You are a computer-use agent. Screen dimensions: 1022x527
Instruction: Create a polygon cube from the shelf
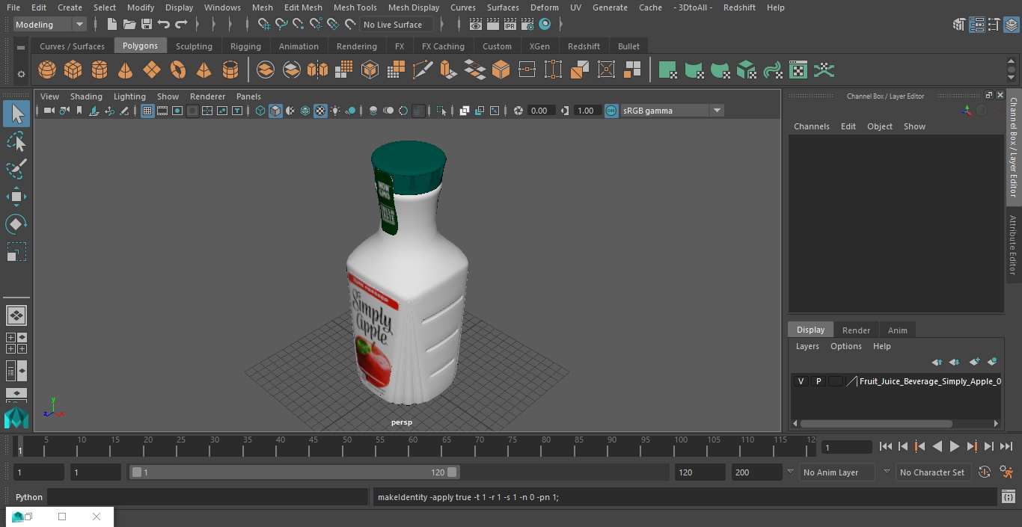pyautogui.click(x=73, y=70)
